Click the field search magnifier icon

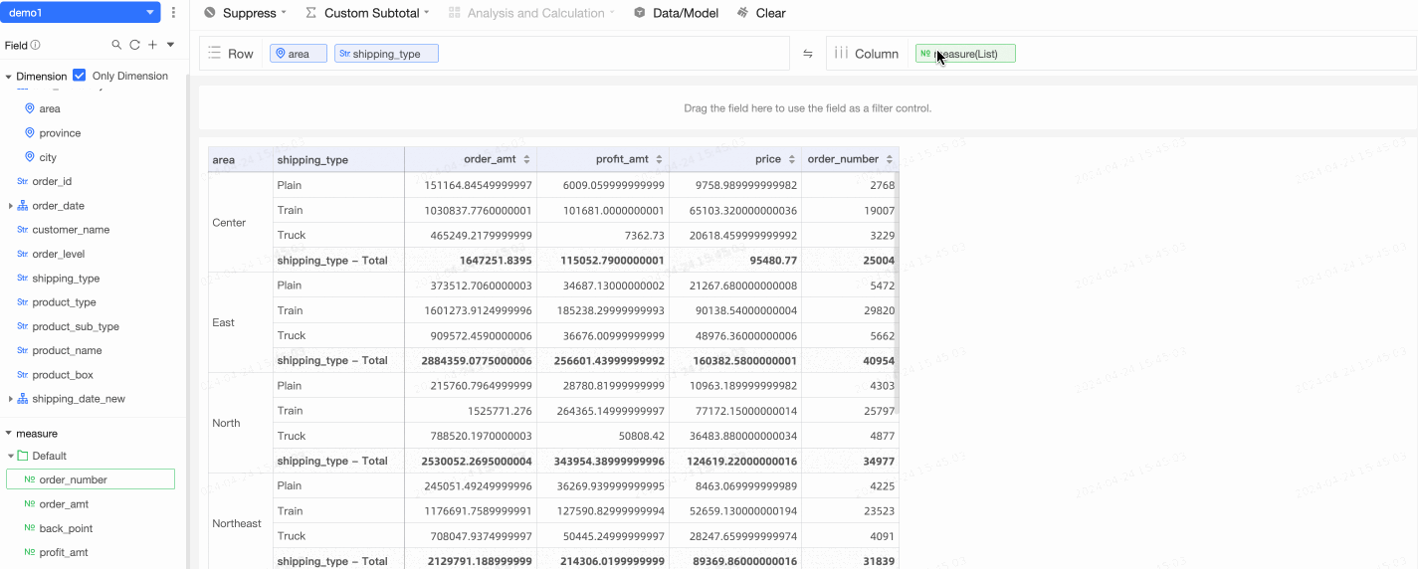point(116,45)
